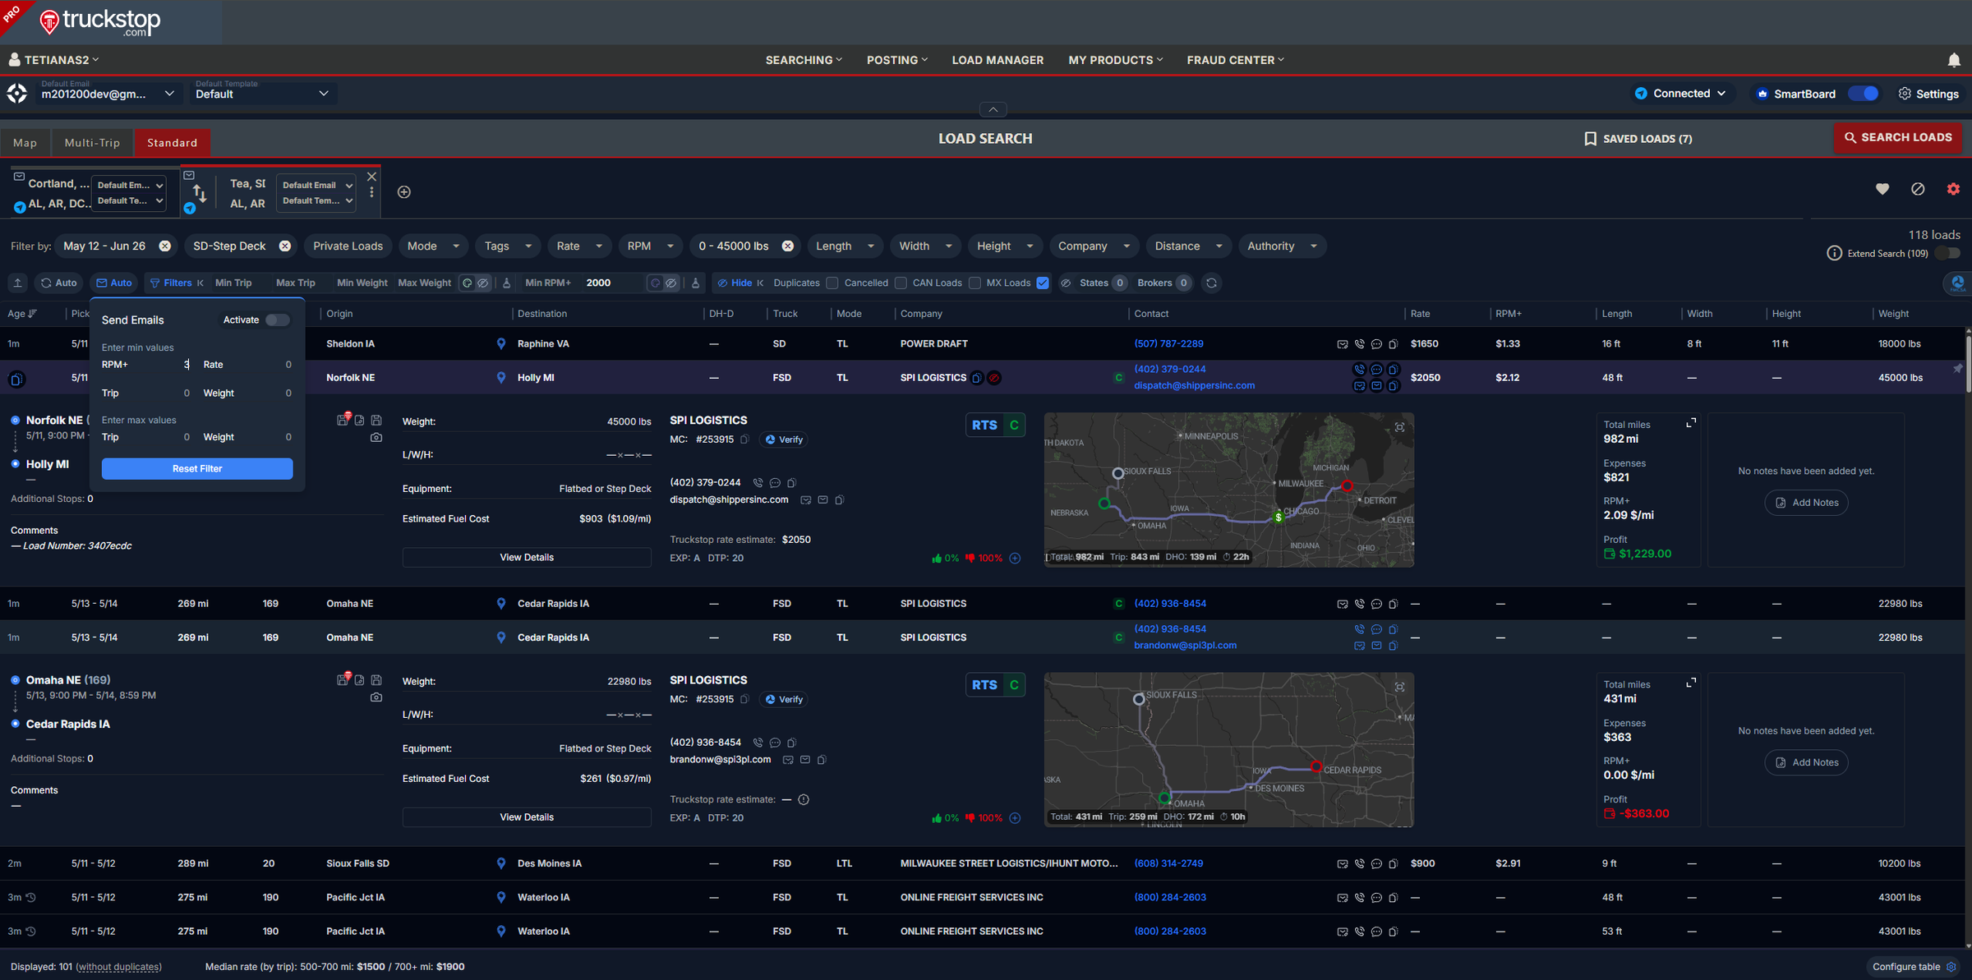Open the Default Email dropdown in header
This screenshot has height=980, width=1972.
(108, 93)
